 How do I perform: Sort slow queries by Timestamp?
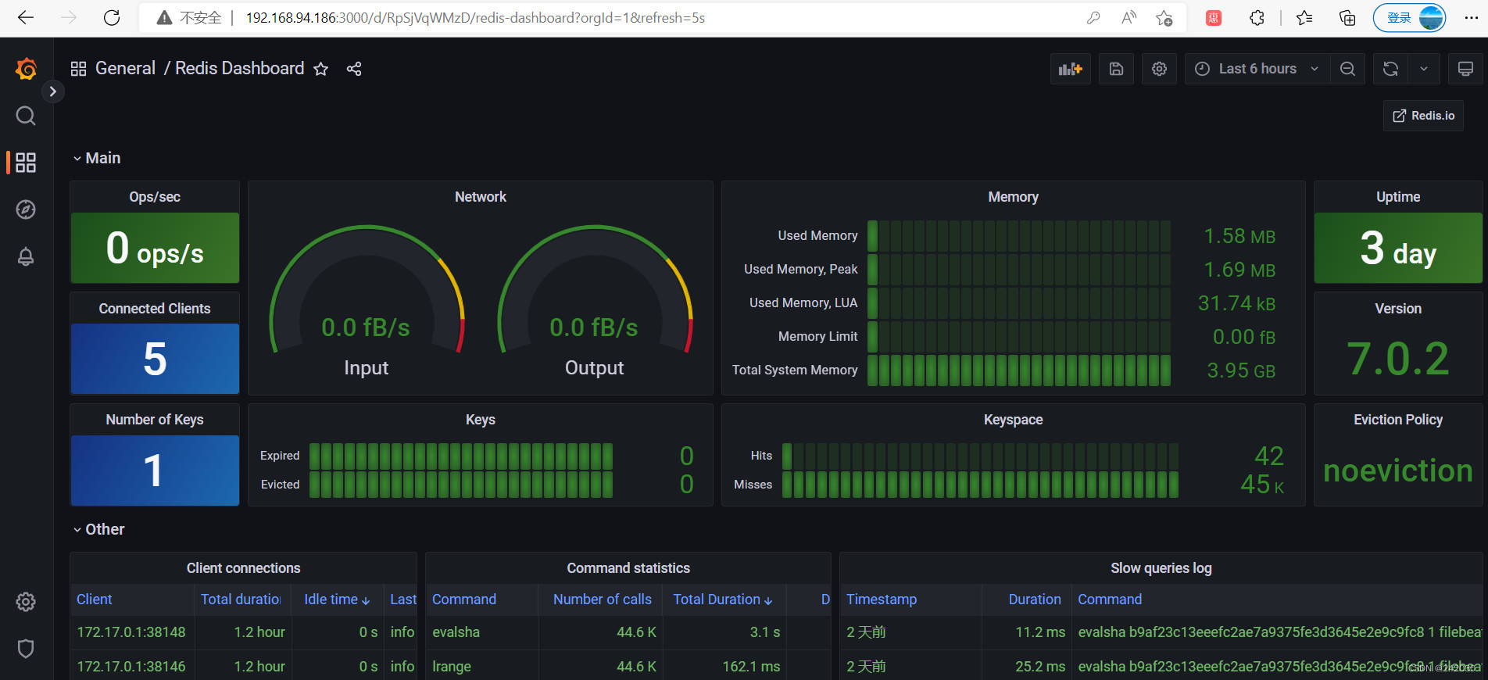pos(882,599)
